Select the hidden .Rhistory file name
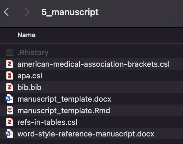Viewport: 183px width, 144px height. 33,53
